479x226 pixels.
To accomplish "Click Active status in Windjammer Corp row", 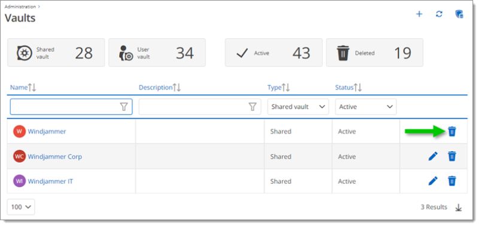I will (347, 156).
